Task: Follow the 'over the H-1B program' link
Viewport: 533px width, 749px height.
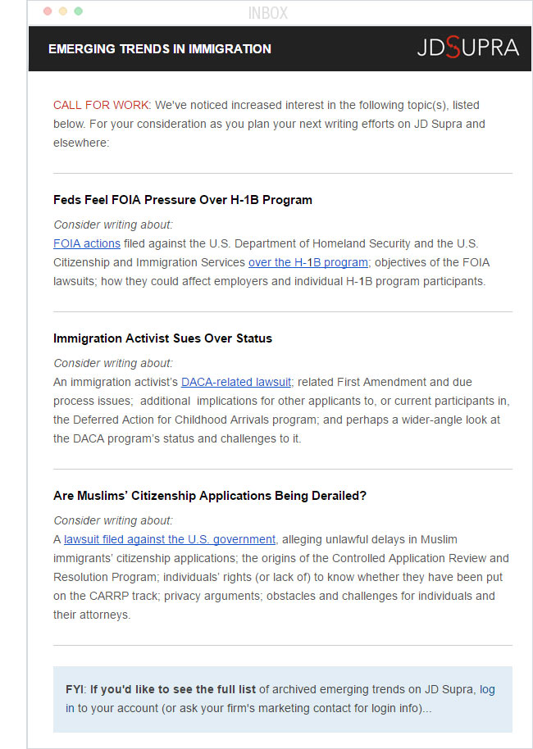Action: [308, 262]
